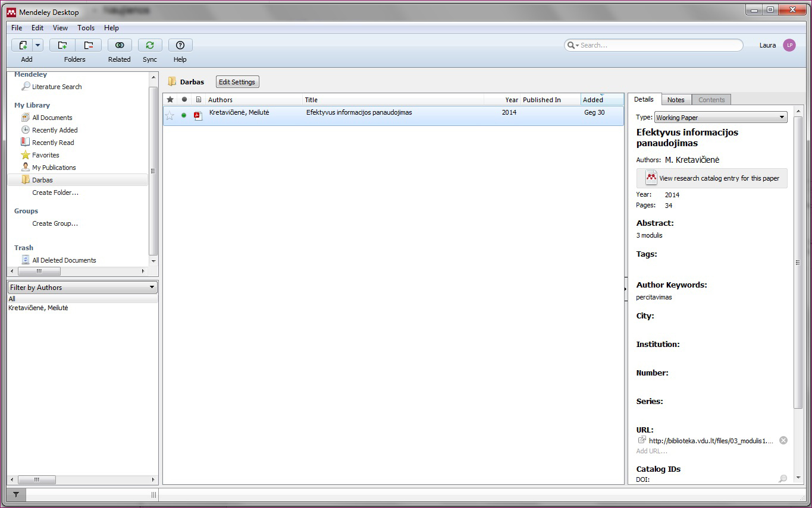Toggle the filter button in status bar
812x508 pixels.
click(x=16, y=494)
